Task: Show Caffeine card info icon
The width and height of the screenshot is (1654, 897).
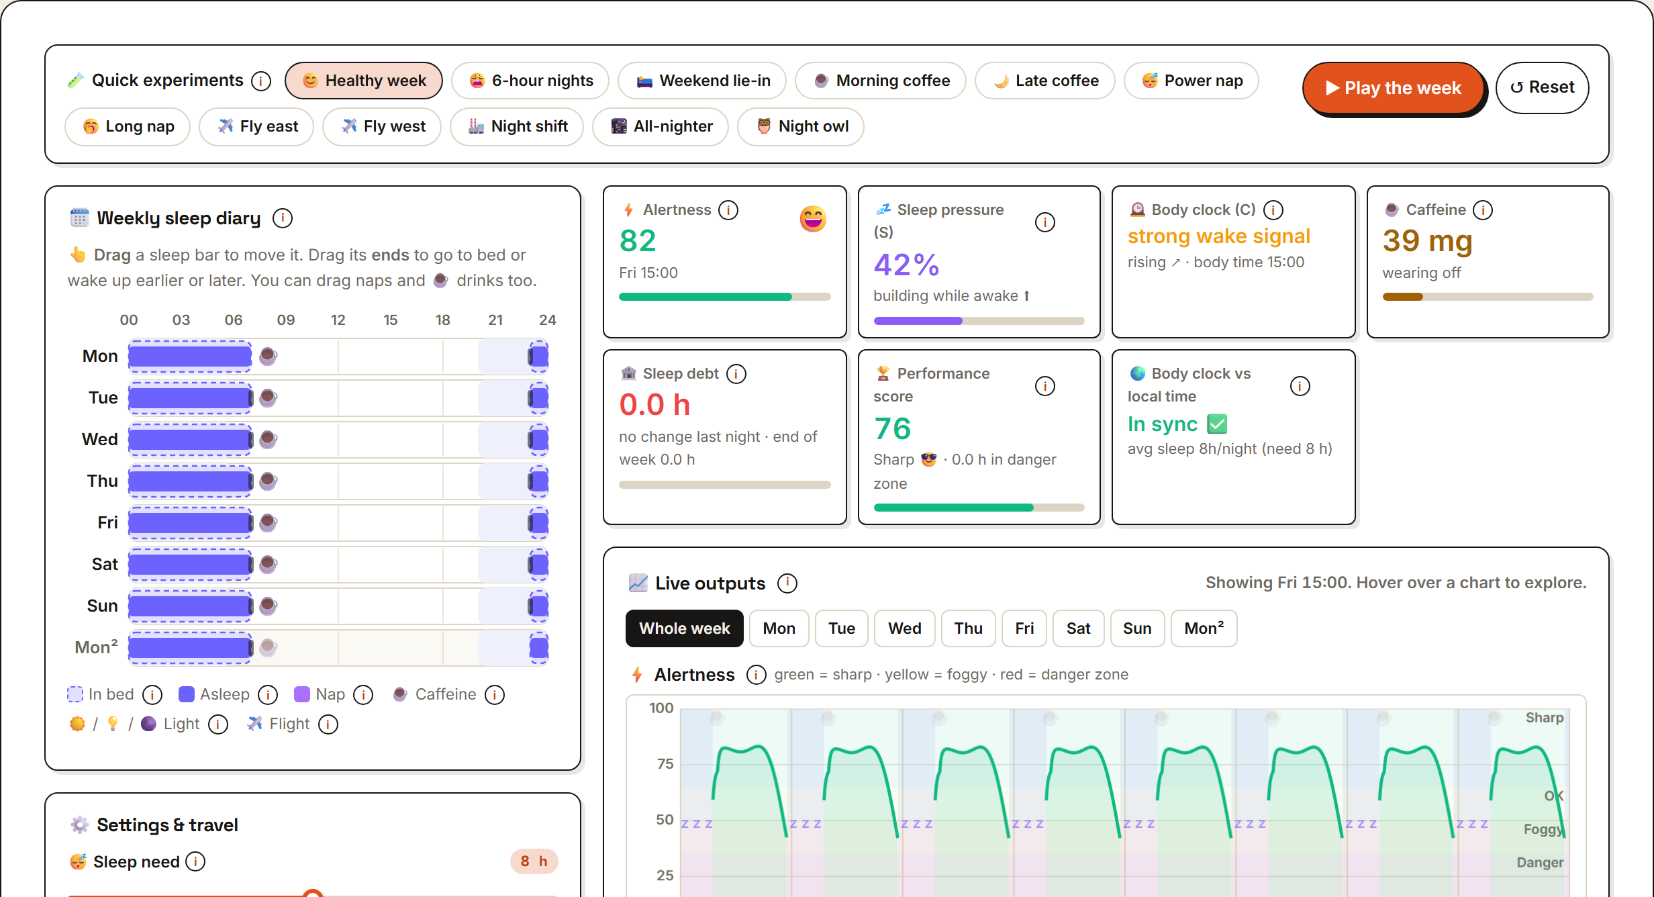Action: [1483, 210]
